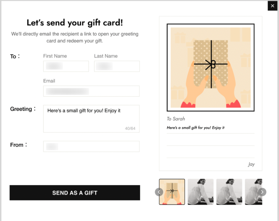Viewport: 279px width, 221px height.
Task: Click into the Greeting message box
Action: [x=91, y=119]
